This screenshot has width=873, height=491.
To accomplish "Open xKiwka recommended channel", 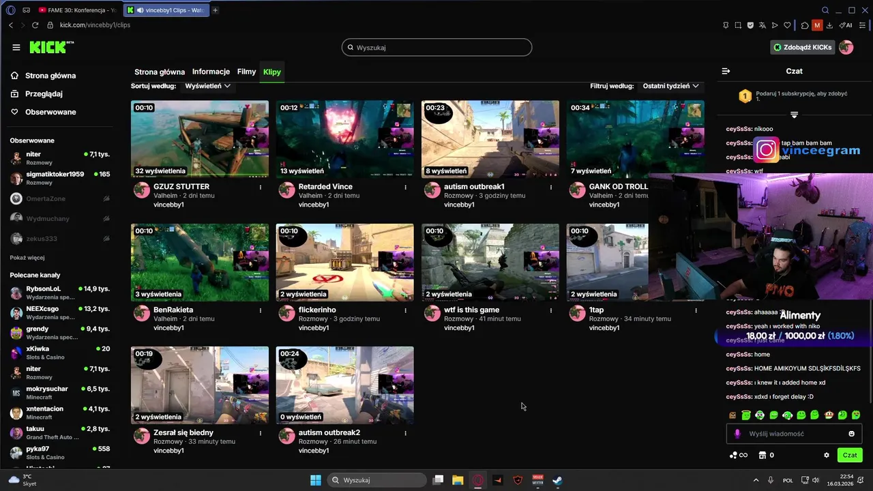I will (x=60, y=353).
